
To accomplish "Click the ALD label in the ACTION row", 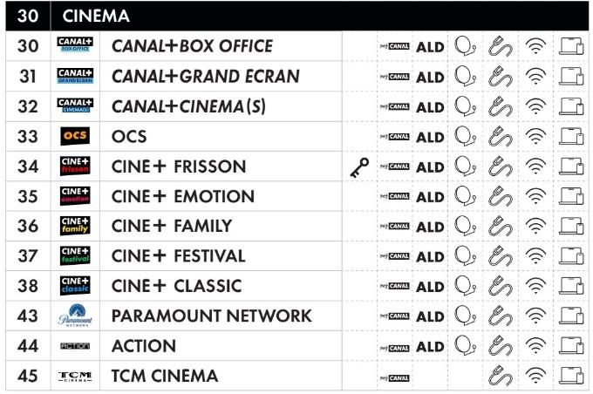I will click(430, 347).
